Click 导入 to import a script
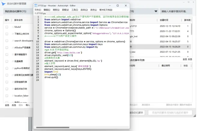This screenshot has height=131, width=198. [28, 105]
